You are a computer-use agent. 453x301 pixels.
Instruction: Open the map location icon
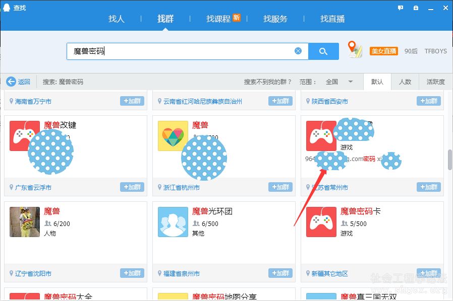(x=355, y=50)
